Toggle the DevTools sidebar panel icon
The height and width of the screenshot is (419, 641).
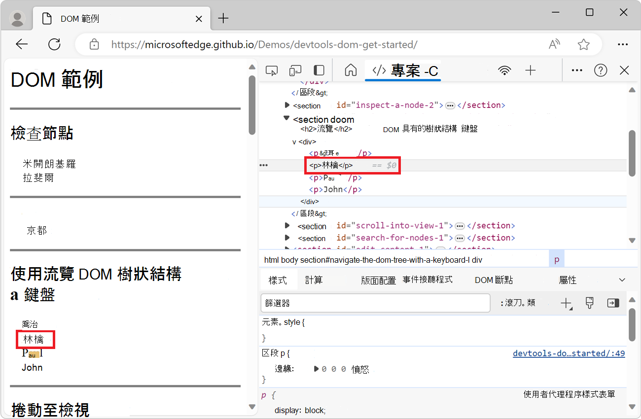pyautogui.click(x=319, y=70)
